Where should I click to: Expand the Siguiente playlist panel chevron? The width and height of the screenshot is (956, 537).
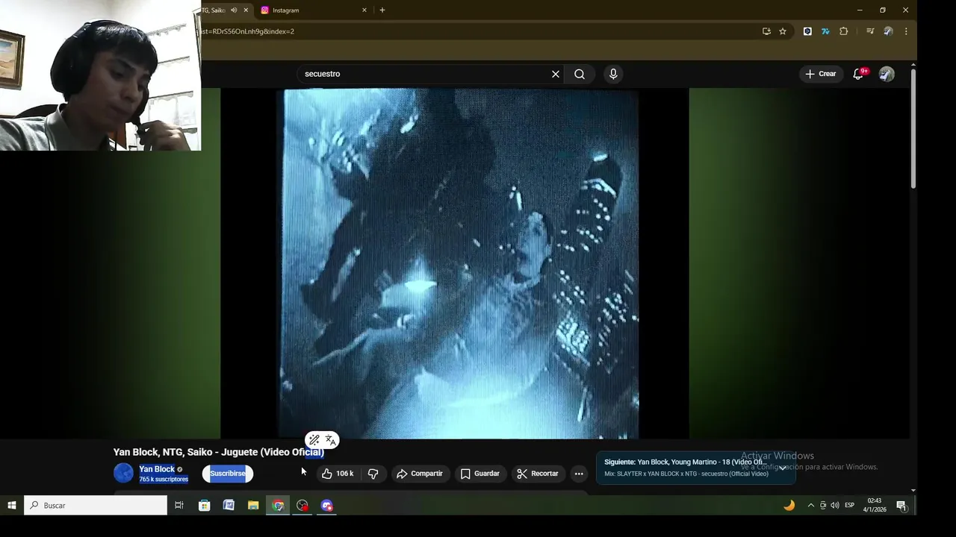coord(782,468)
